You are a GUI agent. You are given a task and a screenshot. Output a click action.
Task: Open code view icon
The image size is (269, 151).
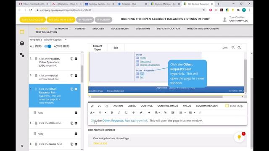pyautogui.click(x=200, y=112)
